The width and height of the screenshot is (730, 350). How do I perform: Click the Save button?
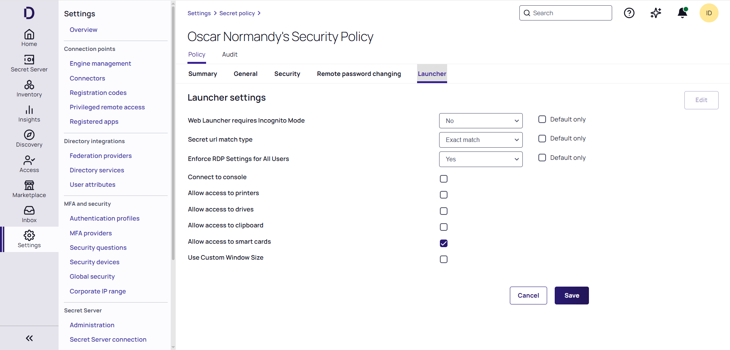click(x=571, y=296)
